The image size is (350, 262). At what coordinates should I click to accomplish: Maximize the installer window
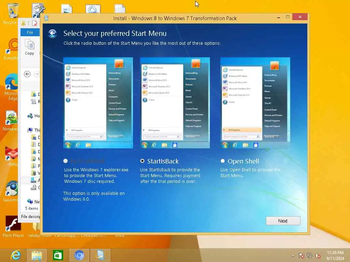pos(288,17)
